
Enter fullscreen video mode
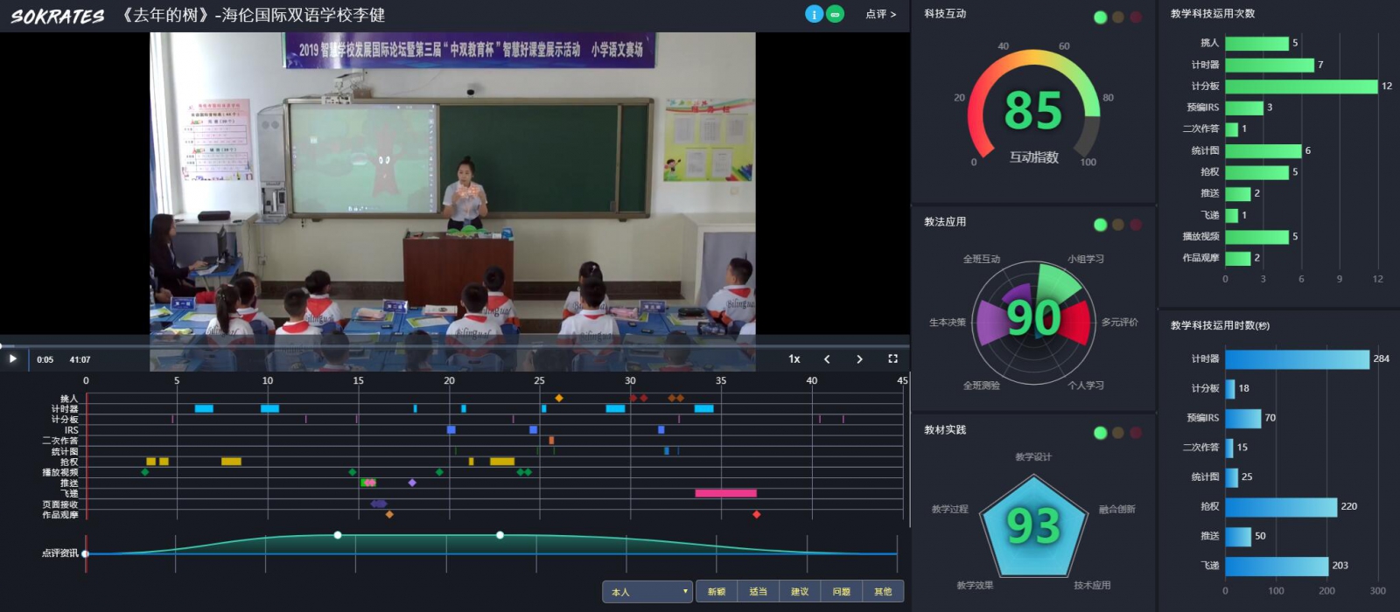892,358
